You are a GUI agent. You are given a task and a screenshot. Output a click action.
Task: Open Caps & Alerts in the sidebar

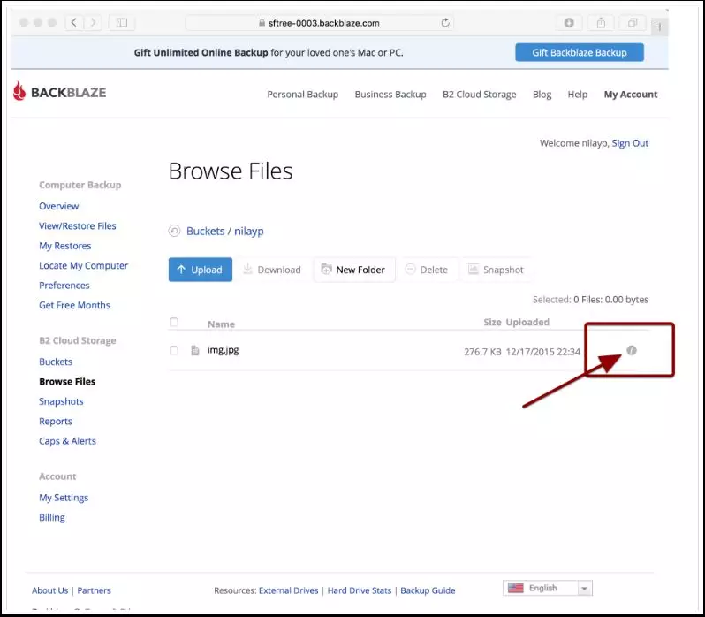point(67,441)
